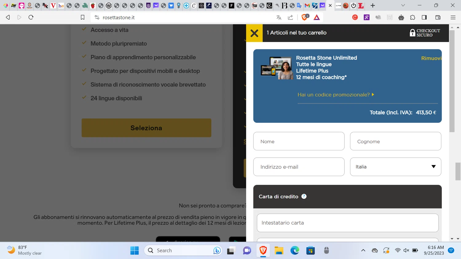Image resolution: width=461 pixels, height=259 pixels.
Task: Open Brave Rewards triangle icon
Action: (x=317, y=17)
